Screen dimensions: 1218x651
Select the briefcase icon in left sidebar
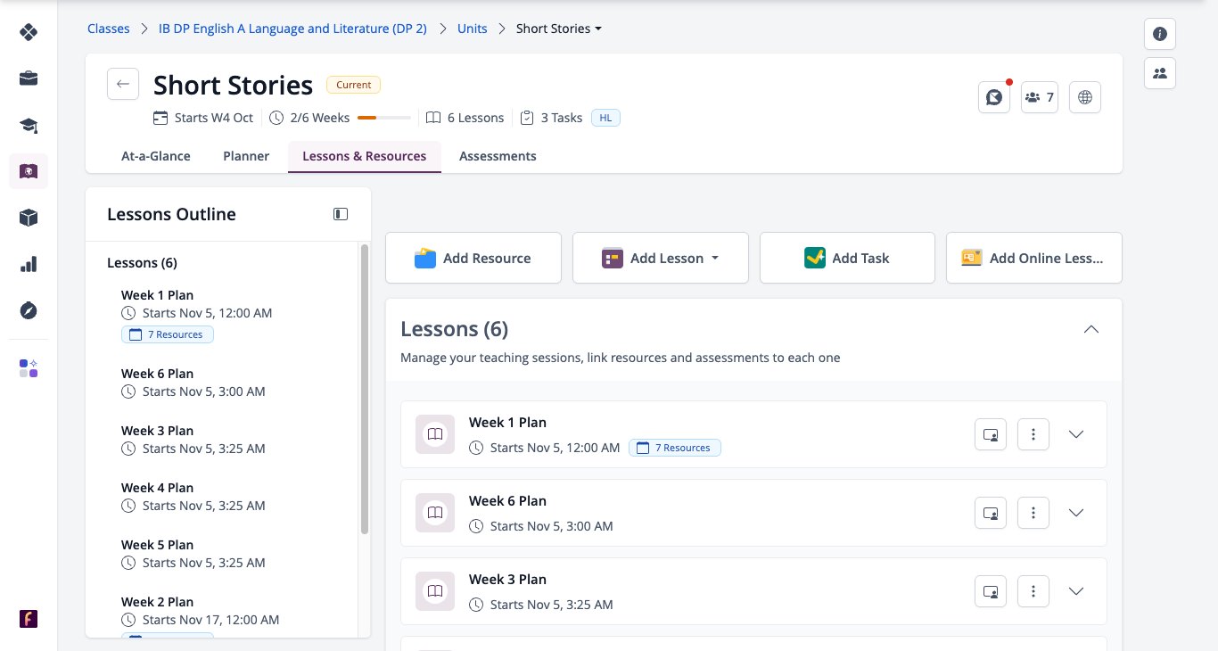click(29, 78)
